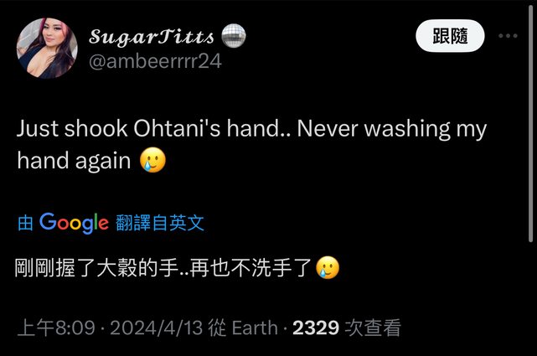Viewport: 537px width, 356px height.
Task: Follow the account with the 跟隨 button
Action: 450,35
